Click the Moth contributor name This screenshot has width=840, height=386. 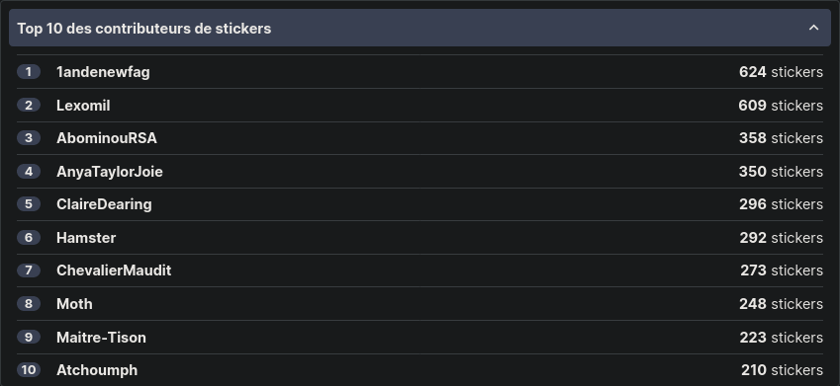tap(74, 304)
